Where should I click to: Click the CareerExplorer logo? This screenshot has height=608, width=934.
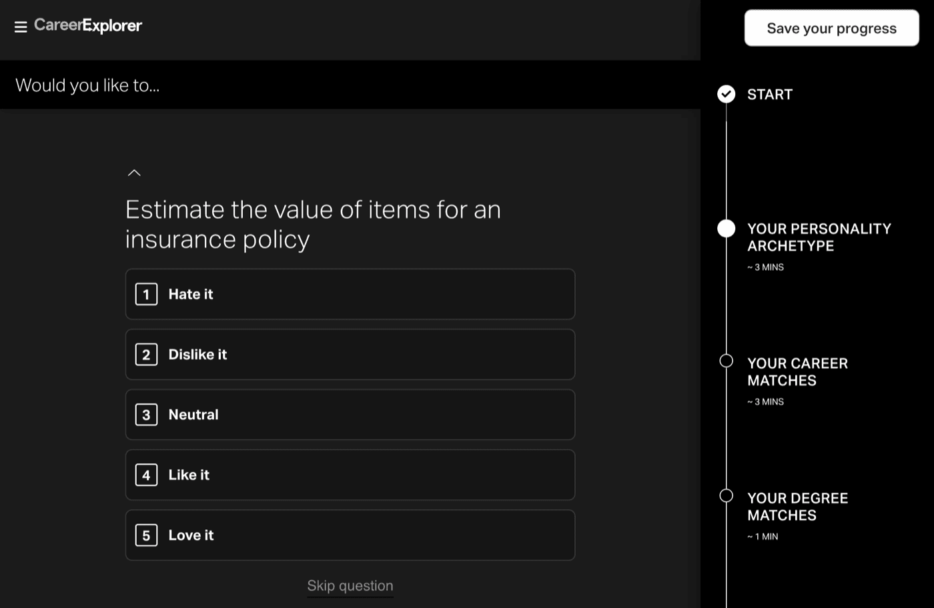pyautogui.click(x=88, y=25)
